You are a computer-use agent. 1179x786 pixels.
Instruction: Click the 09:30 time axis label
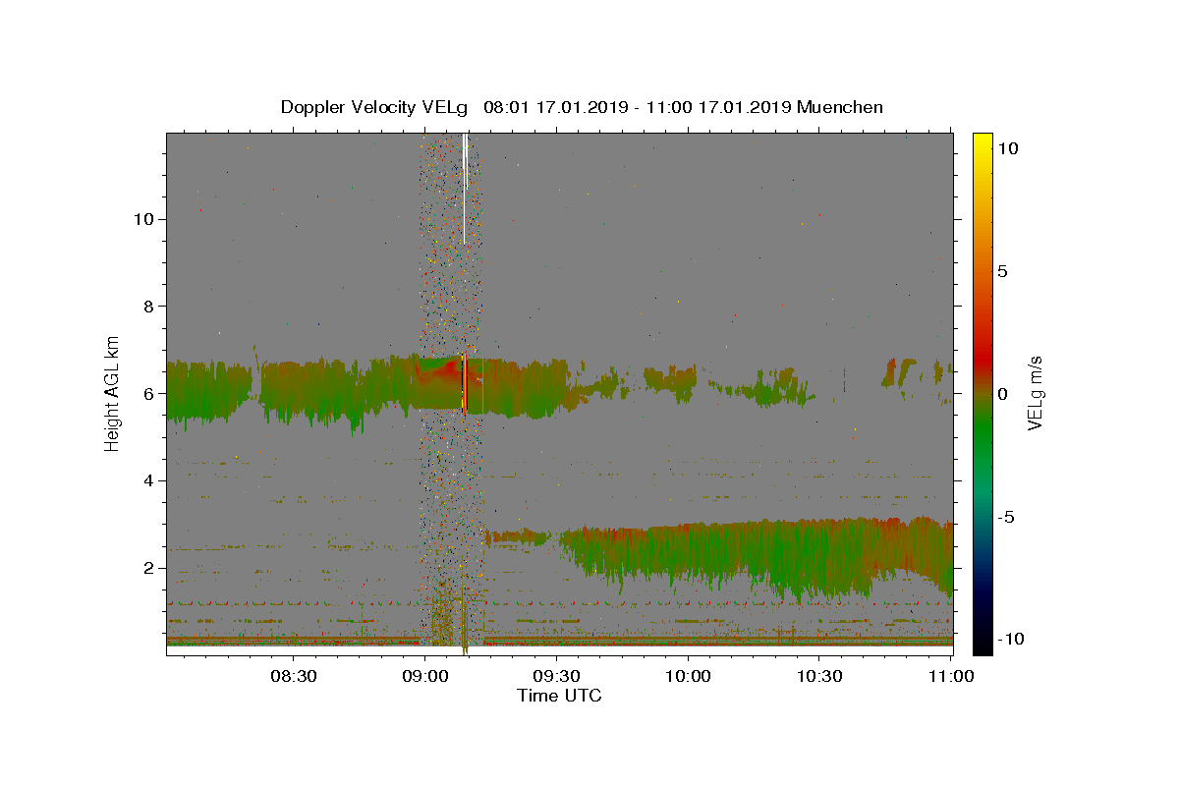tap(557, 676)
